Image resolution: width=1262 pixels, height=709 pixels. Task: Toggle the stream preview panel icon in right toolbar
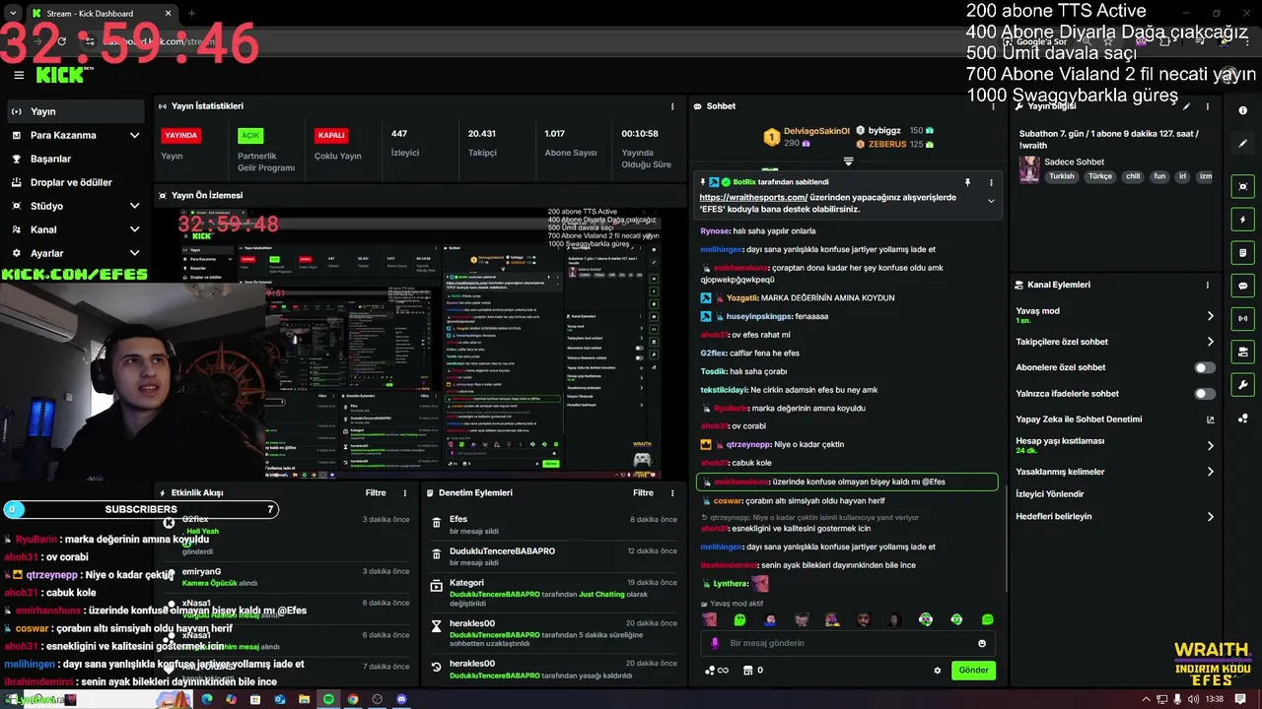[1242, 186]
